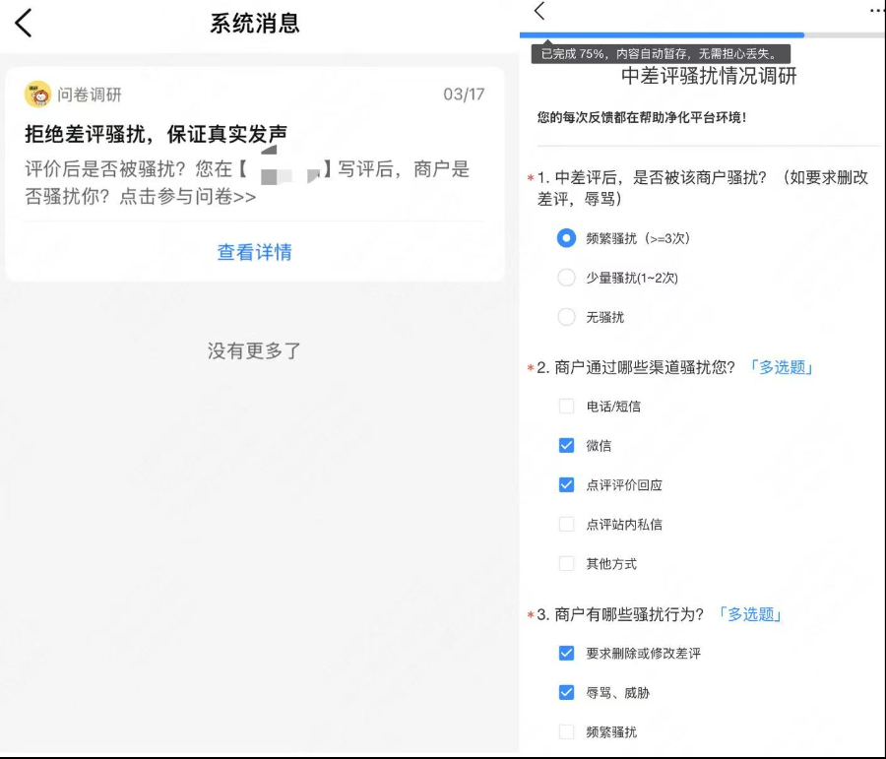Tap message title 拒绝差评骚扰，保证真实发声
886x759 pixels.
[x=156, y=134]
